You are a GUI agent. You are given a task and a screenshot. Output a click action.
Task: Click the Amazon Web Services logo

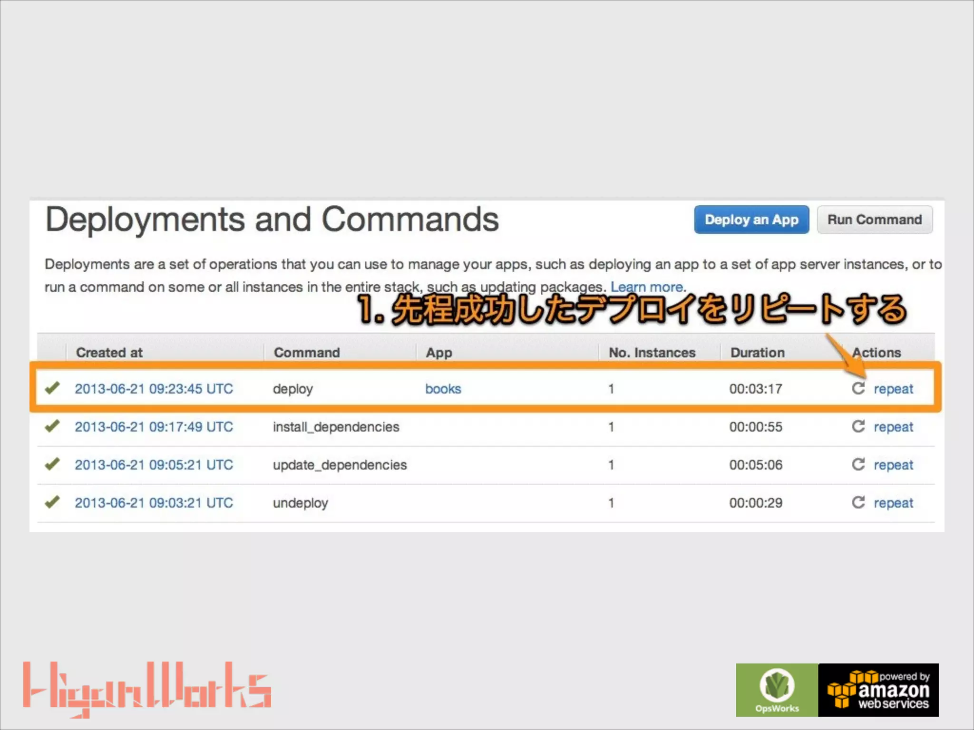pos(878,690)
